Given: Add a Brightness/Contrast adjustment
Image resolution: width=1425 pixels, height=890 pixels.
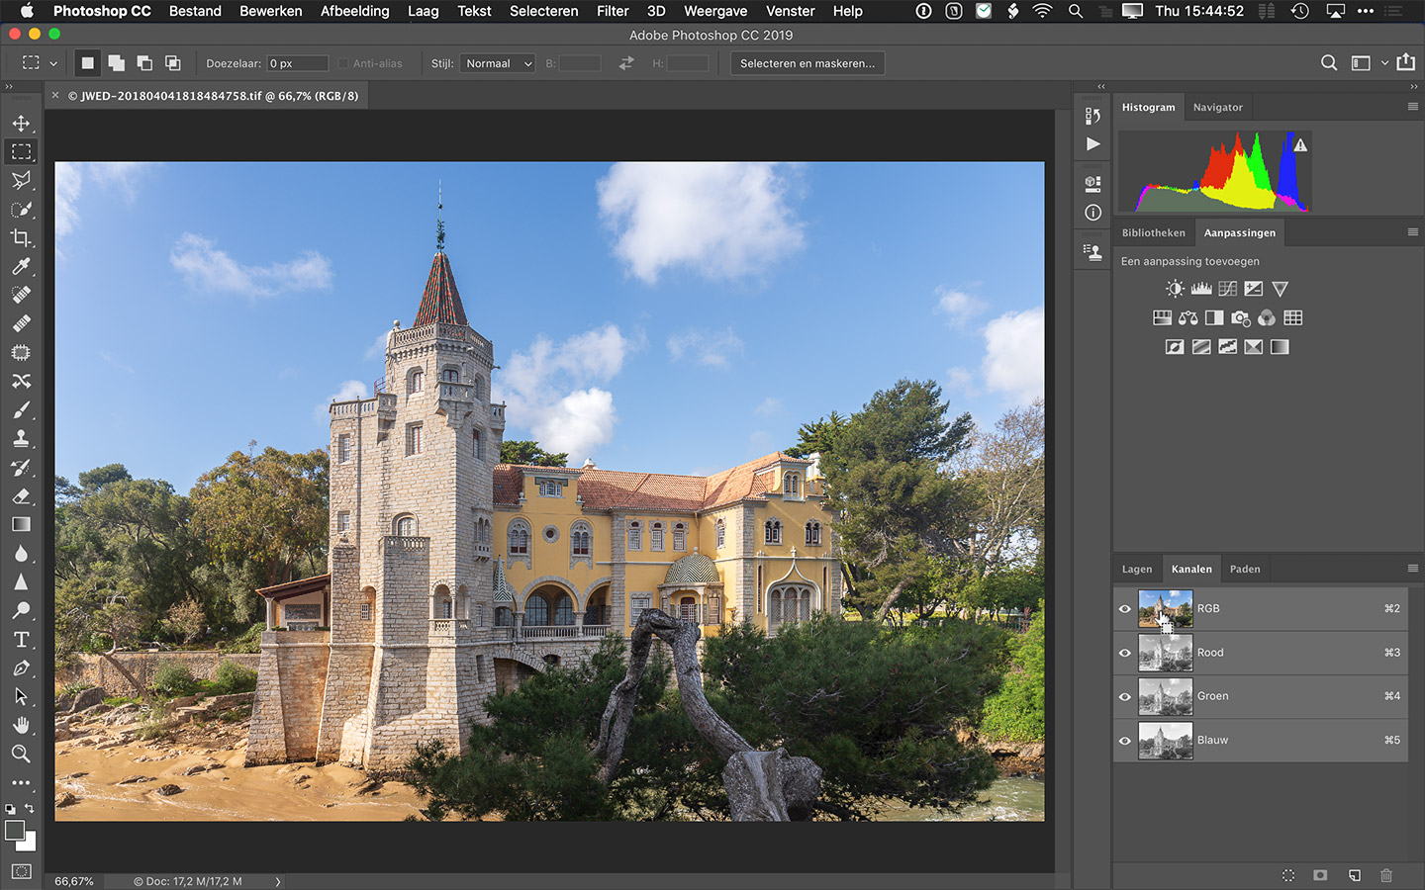Looking at the screenshot, I should click(1175, 289).
